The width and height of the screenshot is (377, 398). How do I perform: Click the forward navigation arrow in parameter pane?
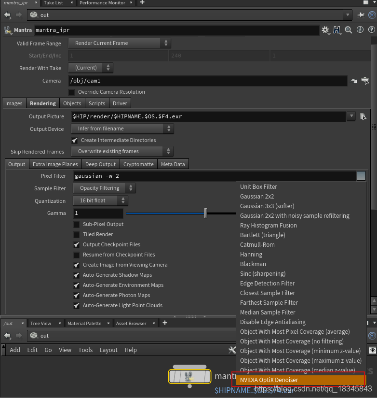tap(19, 15)
